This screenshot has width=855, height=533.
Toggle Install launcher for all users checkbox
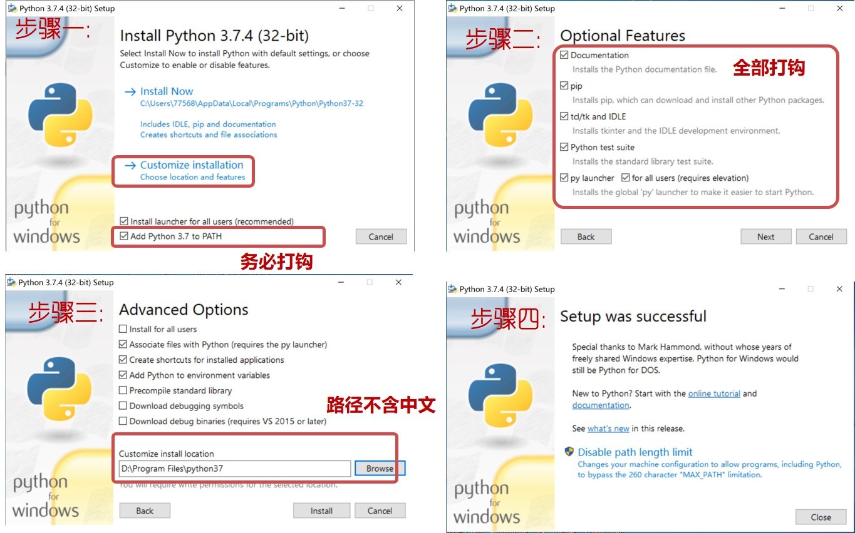click(x=124, y=221)
